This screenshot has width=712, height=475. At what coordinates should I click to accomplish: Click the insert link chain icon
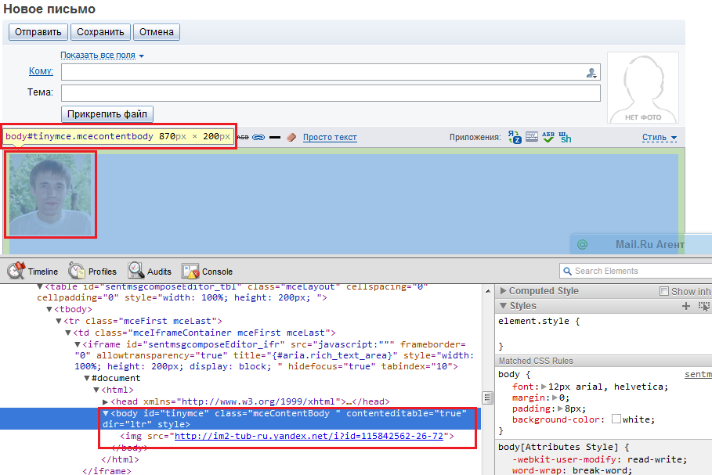(259, 137)
